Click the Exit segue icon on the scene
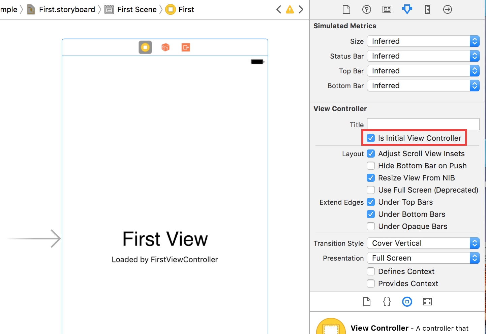 [185, 47]
